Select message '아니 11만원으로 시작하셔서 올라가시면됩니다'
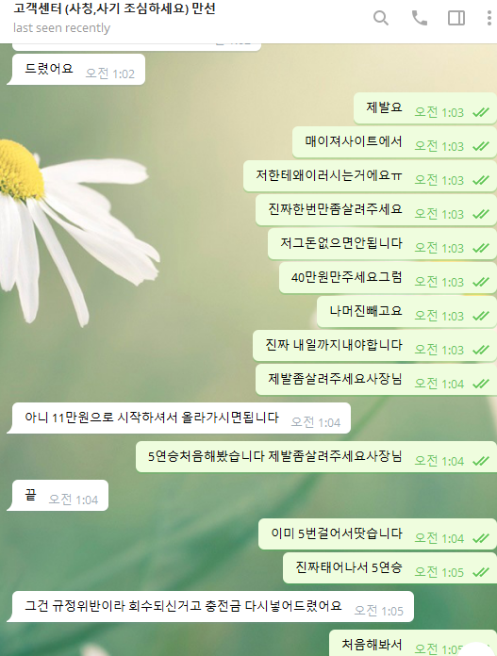497x656 pixels. (x=181, y=418)
